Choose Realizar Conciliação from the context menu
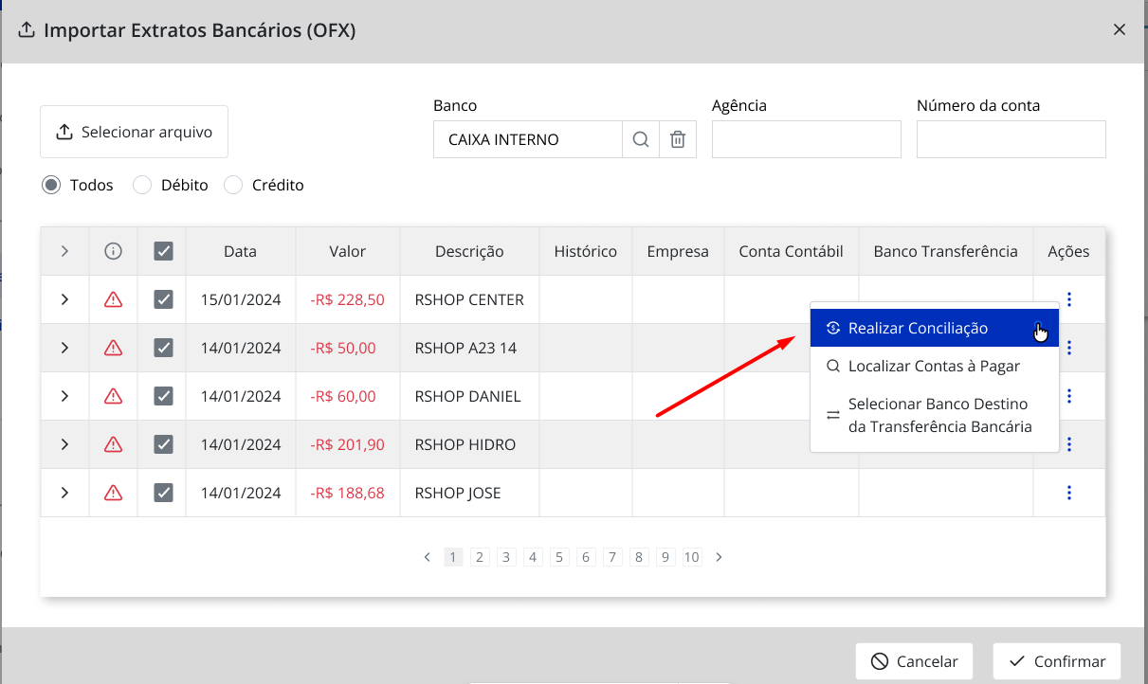Viewport: 1148px width, 684px height. (934, 329)
